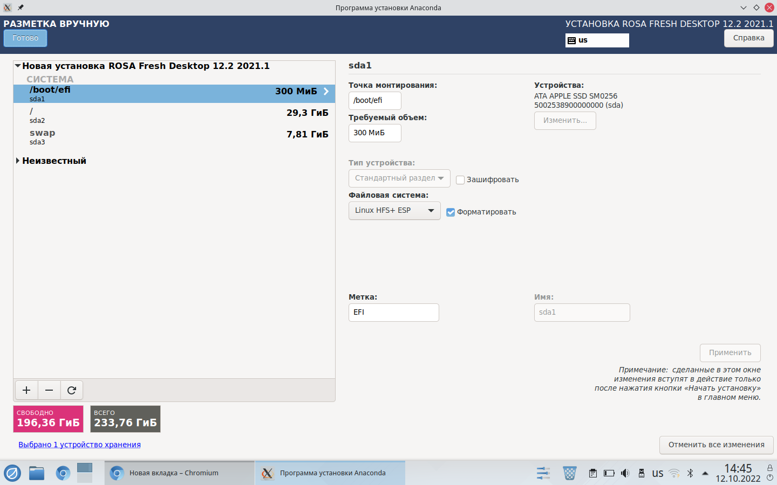
Task: Collapse the 'Новая установка ROSA Fresh Desktop' group
Action: click(18, 66)
